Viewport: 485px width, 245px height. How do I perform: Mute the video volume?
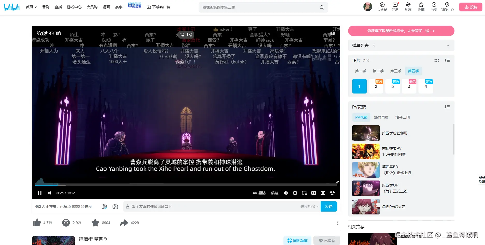click(x=286, y=193)
